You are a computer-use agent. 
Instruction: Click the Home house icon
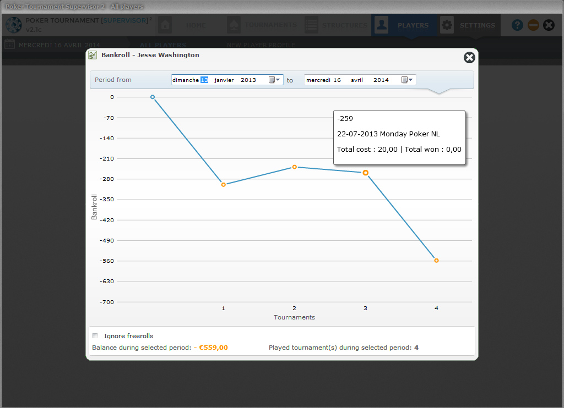[165, 25]
